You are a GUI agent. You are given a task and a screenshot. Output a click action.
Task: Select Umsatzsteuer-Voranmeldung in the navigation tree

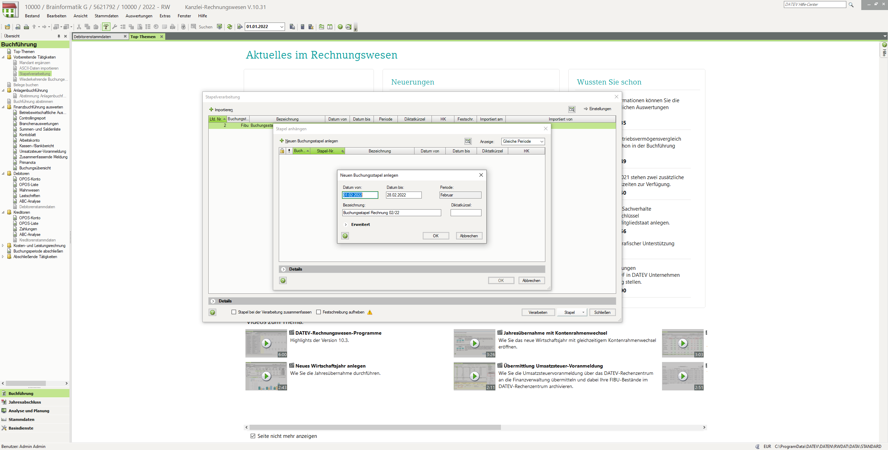coord(43,151)
